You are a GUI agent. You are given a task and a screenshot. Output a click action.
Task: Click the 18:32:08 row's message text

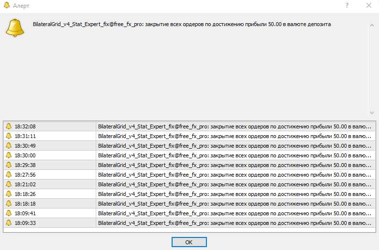tap(234, 126)
